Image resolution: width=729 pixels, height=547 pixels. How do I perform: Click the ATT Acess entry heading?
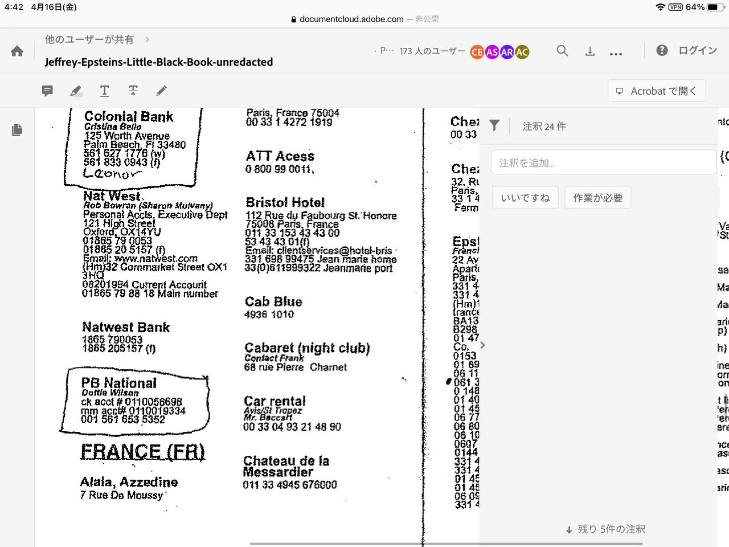(280, 156)
